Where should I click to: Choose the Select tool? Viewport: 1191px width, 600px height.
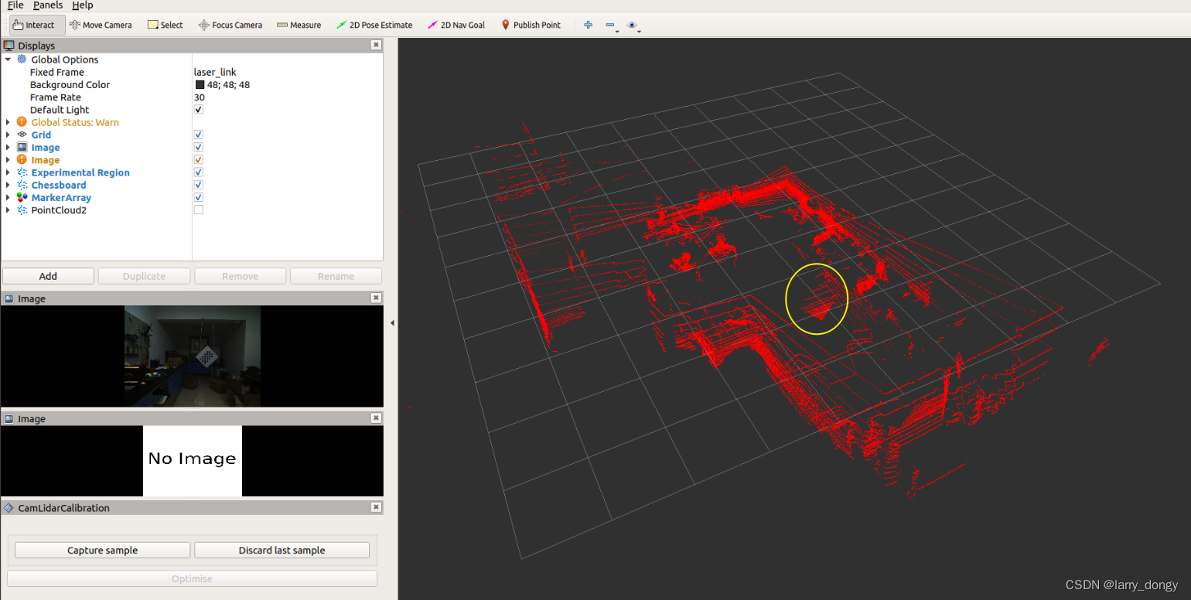pos(165,25)
